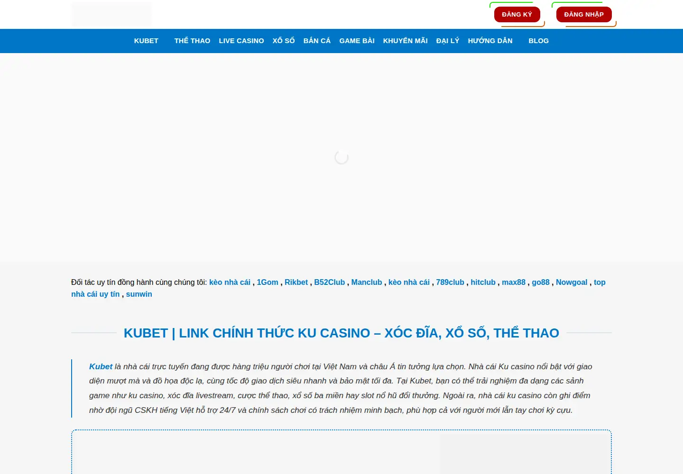Image resolution: width=683 pixels, height=474 pixels.
Task: Click the site logo placeholder at top left
Action: (111, 14)
